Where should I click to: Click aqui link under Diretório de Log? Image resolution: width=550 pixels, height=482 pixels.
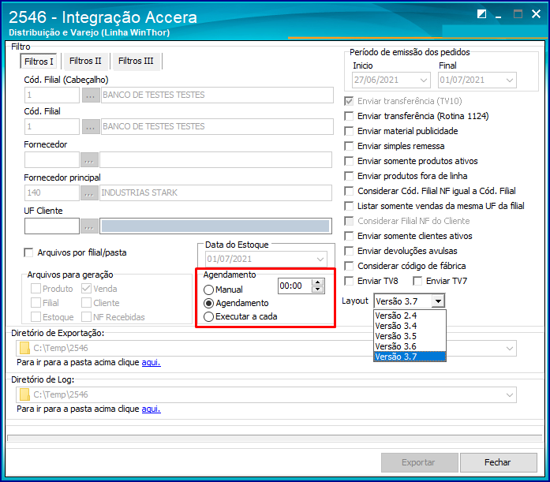click(x=152, y=409)
